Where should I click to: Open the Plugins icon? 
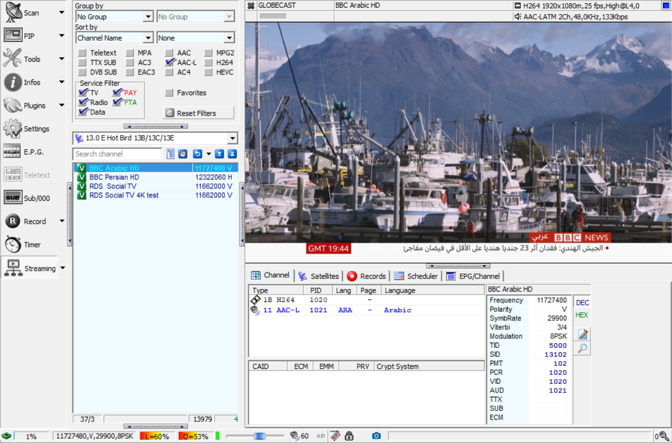click(x=13, y=106)
